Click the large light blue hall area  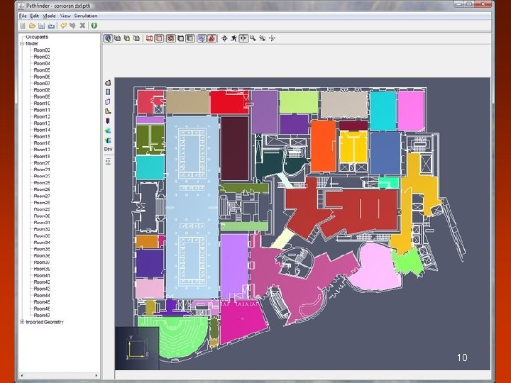coord(192,206)
